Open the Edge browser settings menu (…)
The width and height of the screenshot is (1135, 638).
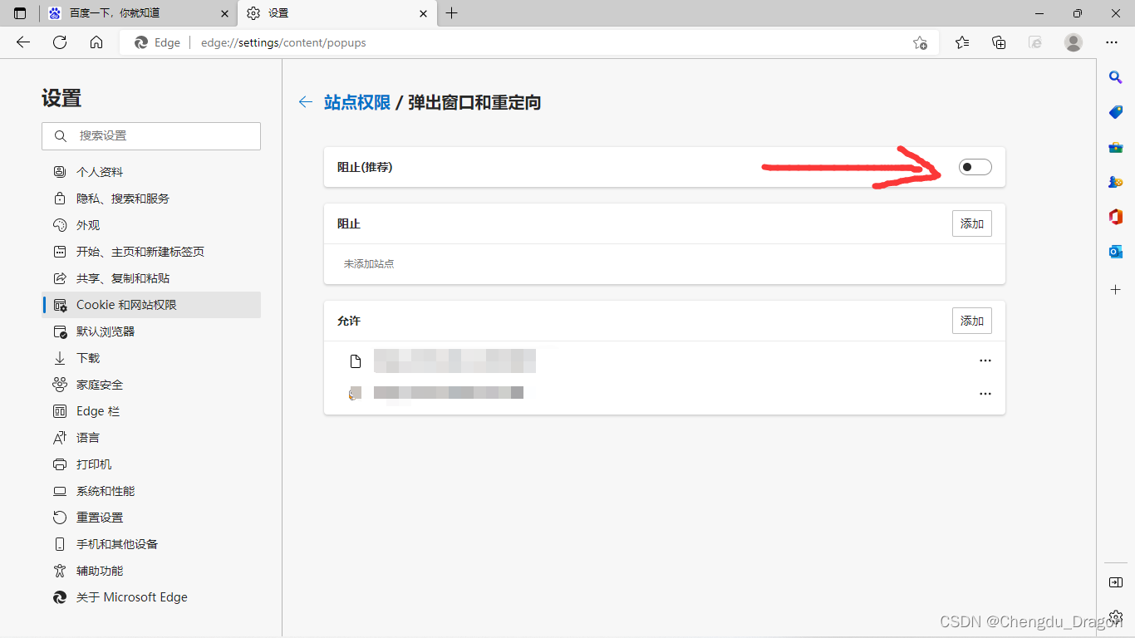[x=1111, y=42]
